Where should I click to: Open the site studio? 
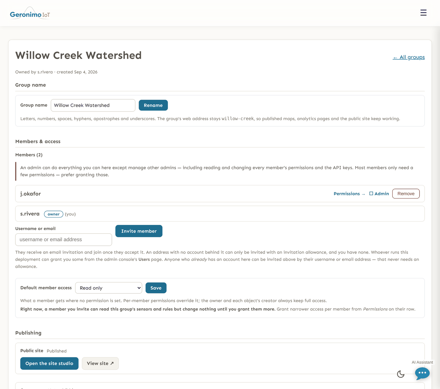[49, 363]
